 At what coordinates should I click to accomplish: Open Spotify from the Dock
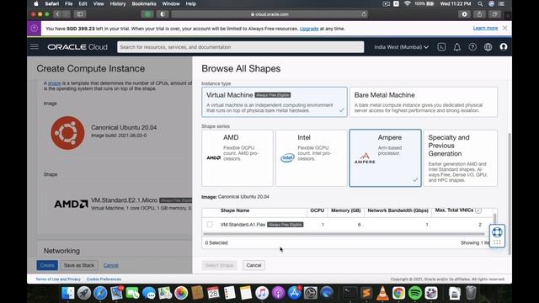click(x=415, y=293)
